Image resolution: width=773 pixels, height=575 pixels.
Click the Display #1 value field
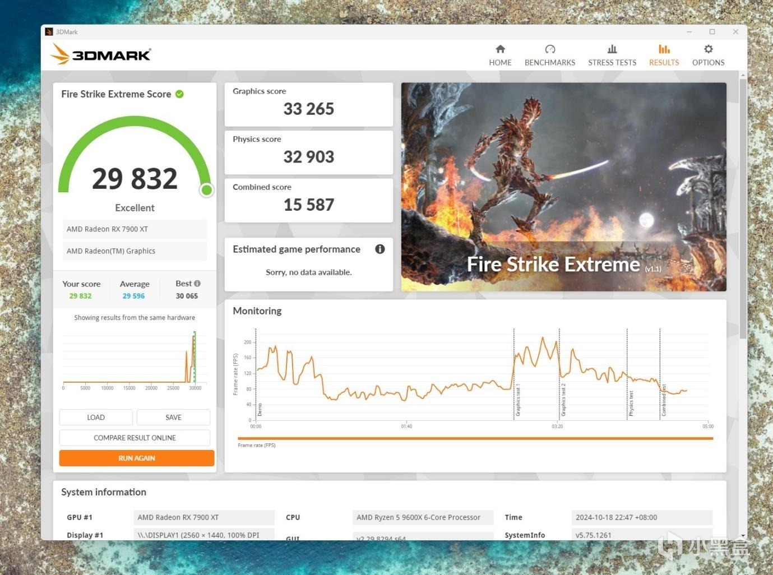pos(204,535)
